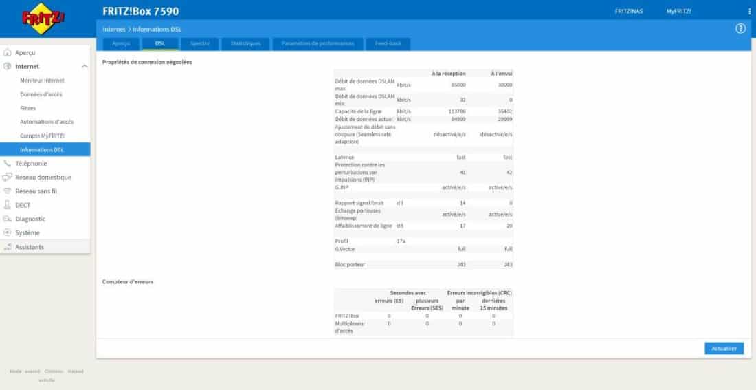Click the 'G.Vector' row label
Image resolution: width=756 pixels, height=390 pixels.
click(344, 249)
